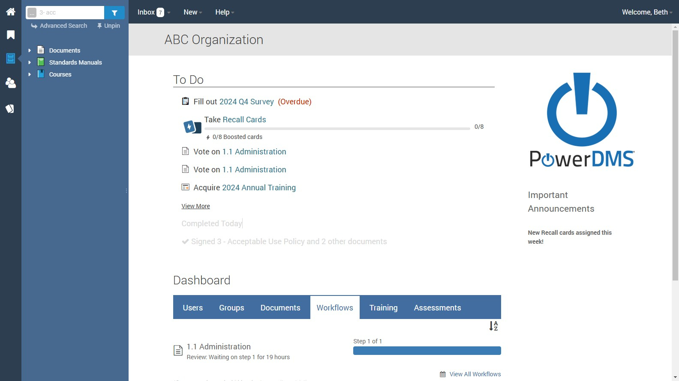The image size is (679, 381).
Task: Open the Bookmarks sidebar icon
Action: 11,35
